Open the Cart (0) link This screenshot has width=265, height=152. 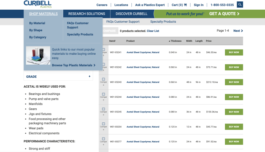[x=179, y=5]
